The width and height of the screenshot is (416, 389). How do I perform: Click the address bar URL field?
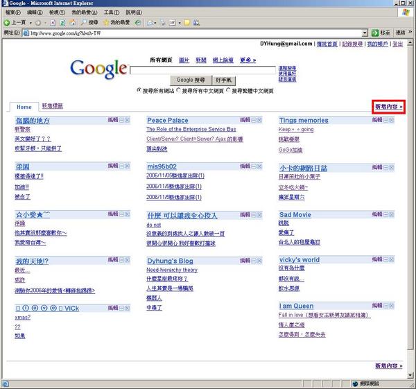click(196, 33)
